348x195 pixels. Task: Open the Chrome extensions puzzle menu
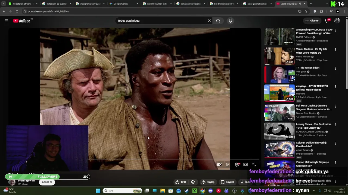321,11
